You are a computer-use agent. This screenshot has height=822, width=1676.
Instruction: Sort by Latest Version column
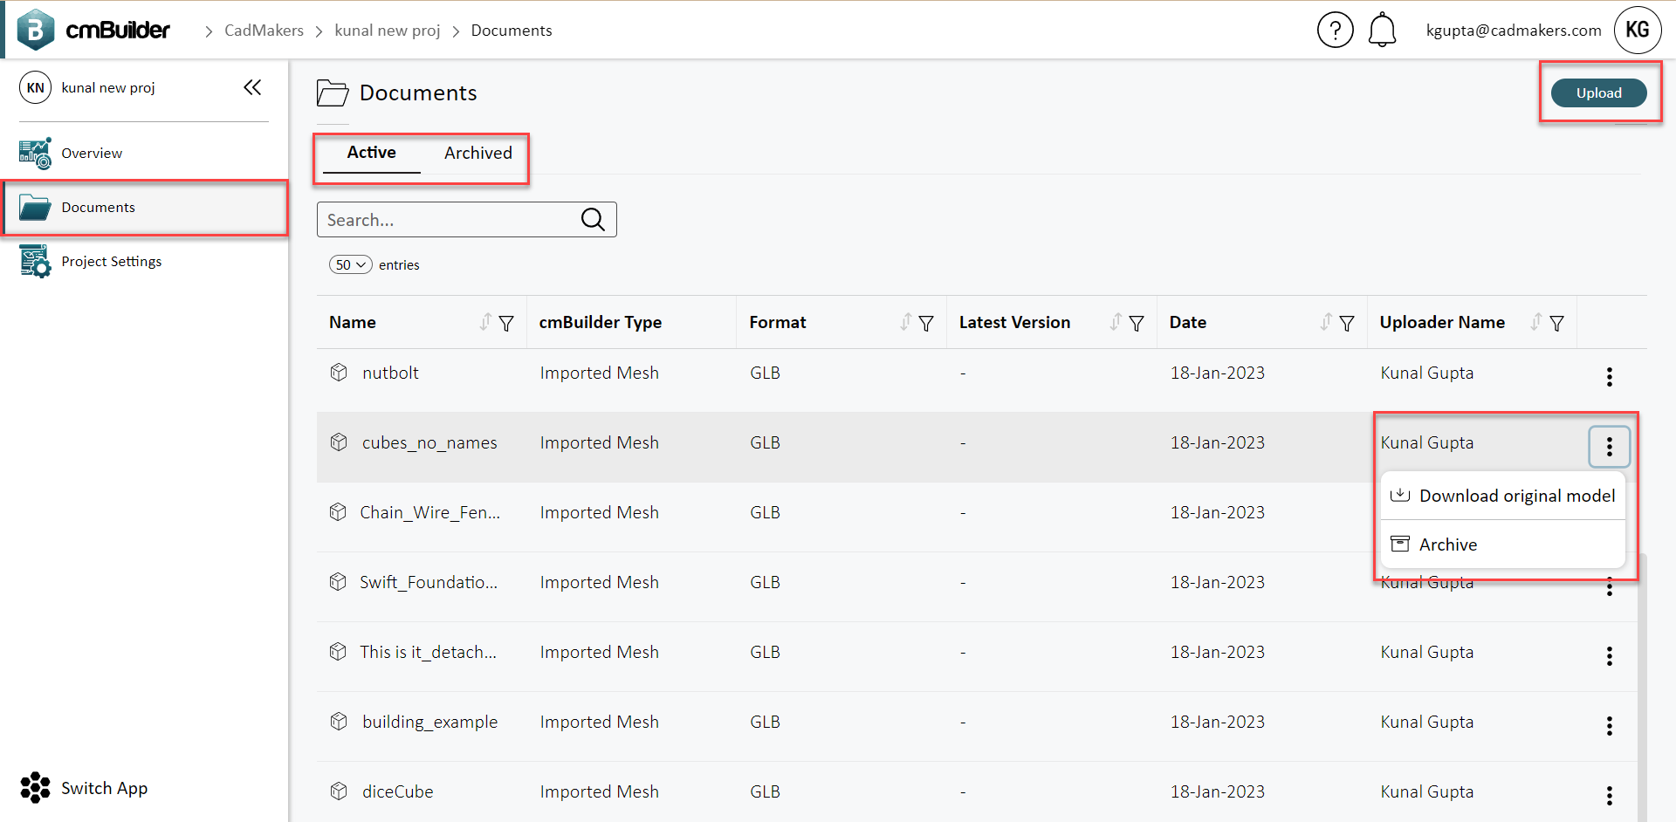click(x=1116, y=322)
